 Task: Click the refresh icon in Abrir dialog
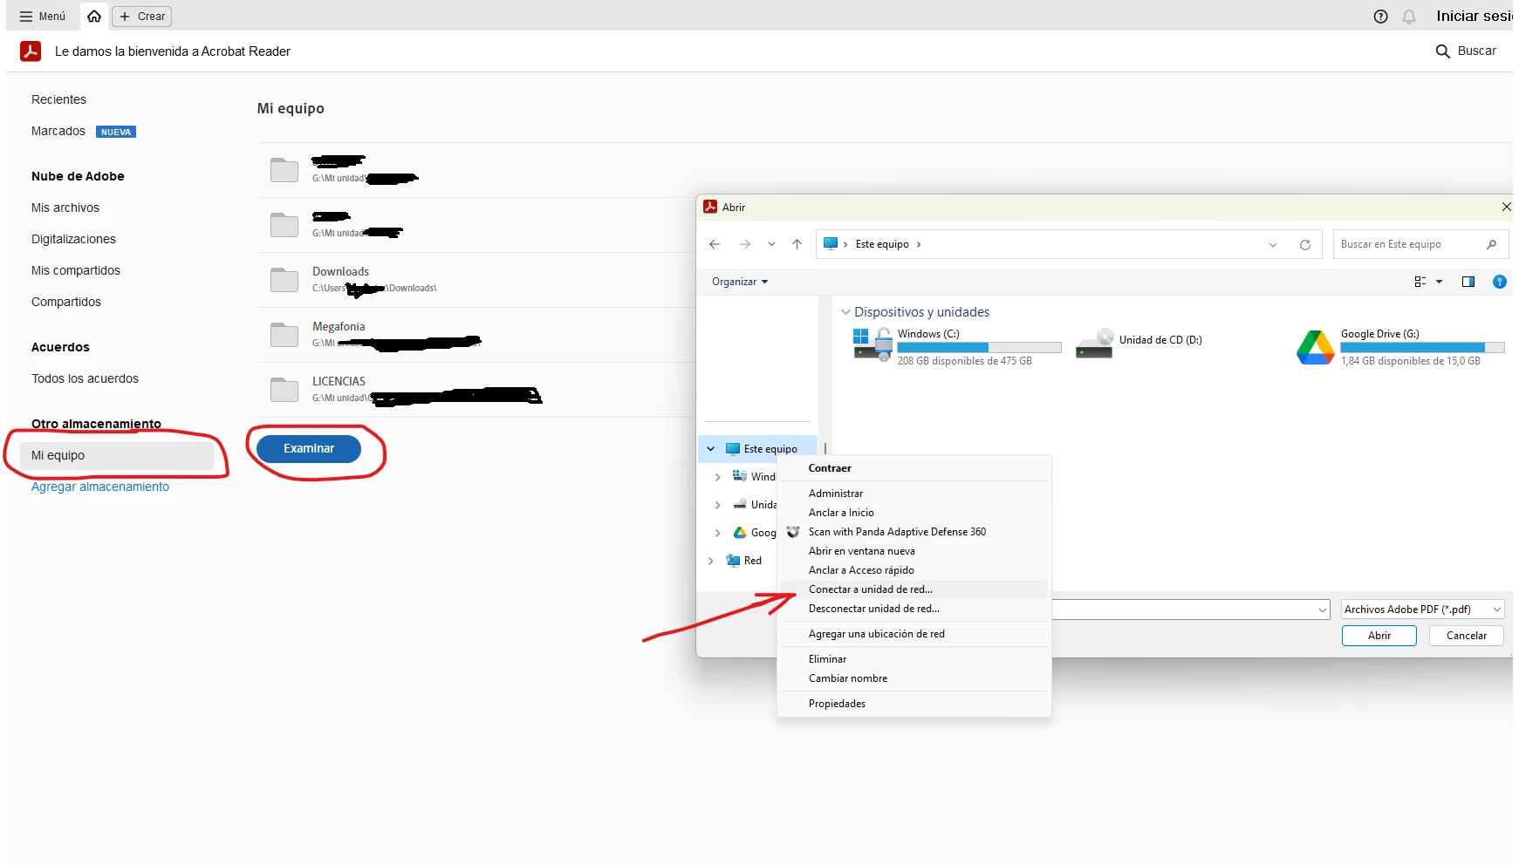click(1305, 245)
